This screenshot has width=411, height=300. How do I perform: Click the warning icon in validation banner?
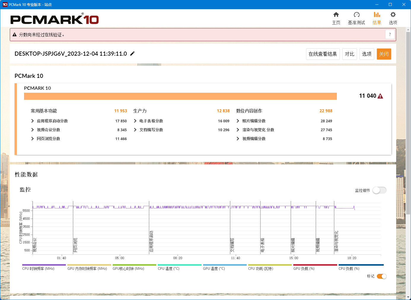click(x=14, y=35)
